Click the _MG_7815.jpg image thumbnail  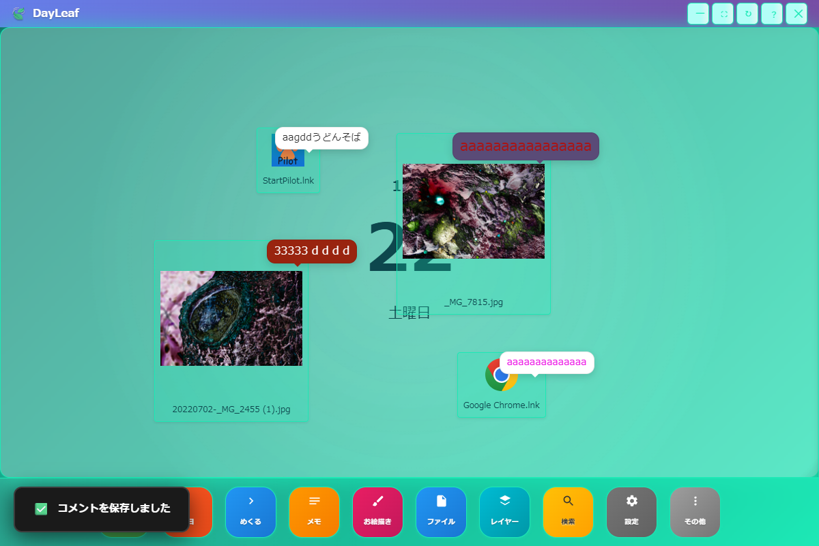pyautogui.click(x=473, y=211)
